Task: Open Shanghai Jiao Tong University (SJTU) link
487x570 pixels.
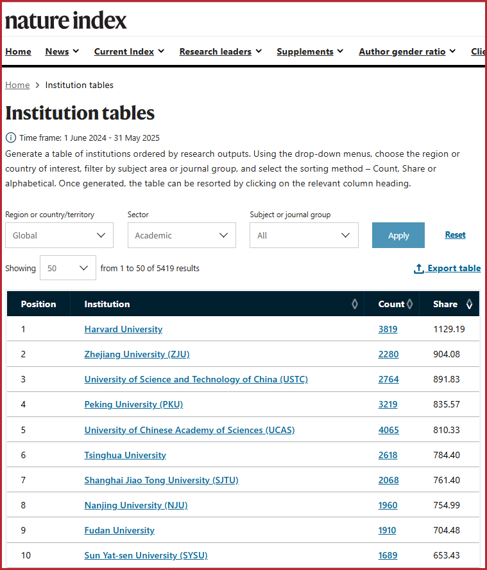Action: [162, 480]
